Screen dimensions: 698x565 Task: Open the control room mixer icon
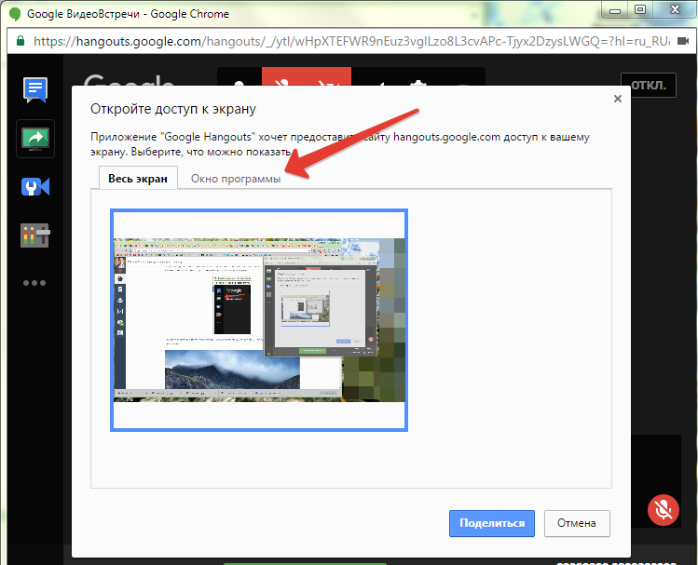coord(35,235)
